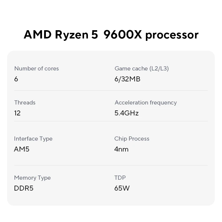Image resolution: width=222 pixels, height=222 pixels.
Task: Click the threads value "12"
Action: 17,113
